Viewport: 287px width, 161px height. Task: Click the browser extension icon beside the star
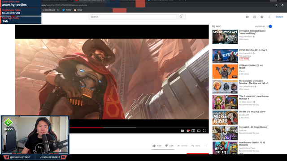[x=283, y=5]
